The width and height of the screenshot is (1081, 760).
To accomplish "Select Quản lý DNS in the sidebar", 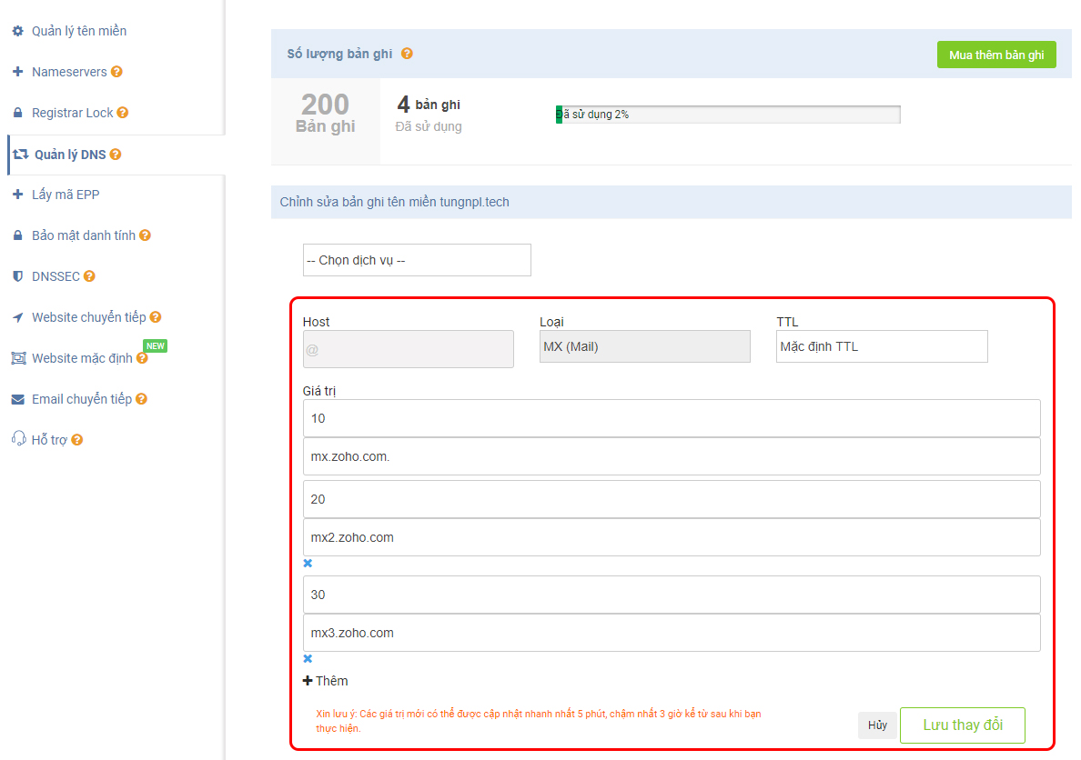I will 70,155.
